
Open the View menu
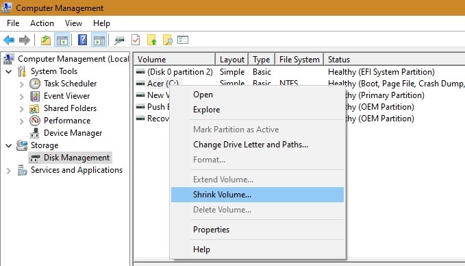click(x=73, y=23)
